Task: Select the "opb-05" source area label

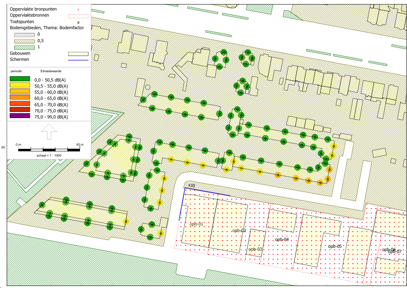Action: point(335,246)
